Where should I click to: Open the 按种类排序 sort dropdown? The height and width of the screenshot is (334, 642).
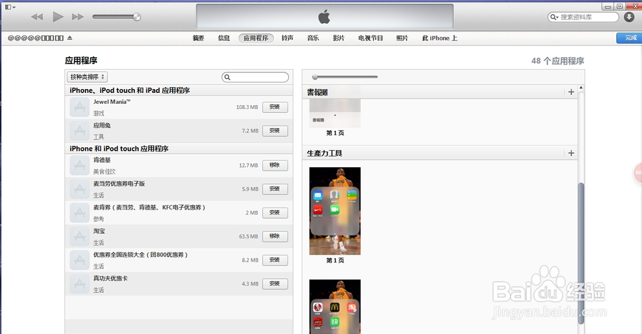tap(87, 77)
